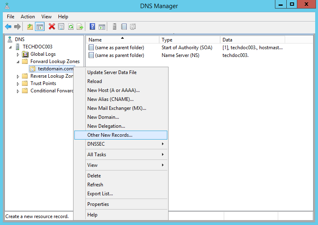Select Update Server Data File
Viewport: 318px width, 225px height.
coord(121,72)
